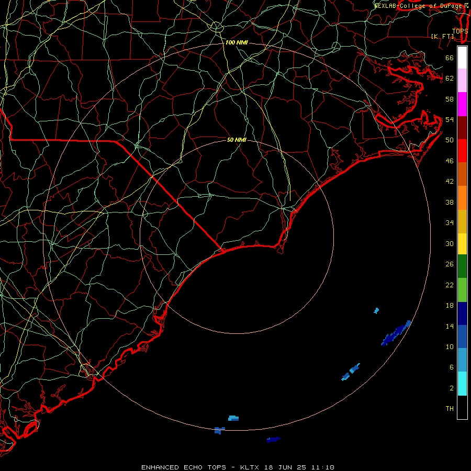Click the legend value '30'

click(x=450, y=243)
